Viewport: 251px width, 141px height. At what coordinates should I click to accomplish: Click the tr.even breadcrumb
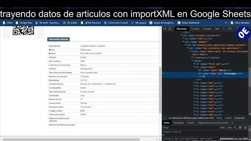tap(228, 118)
